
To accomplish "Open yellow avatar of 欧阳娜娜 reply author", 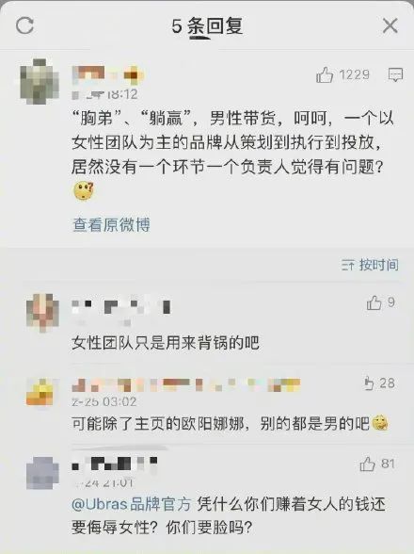I will point(40,393).
